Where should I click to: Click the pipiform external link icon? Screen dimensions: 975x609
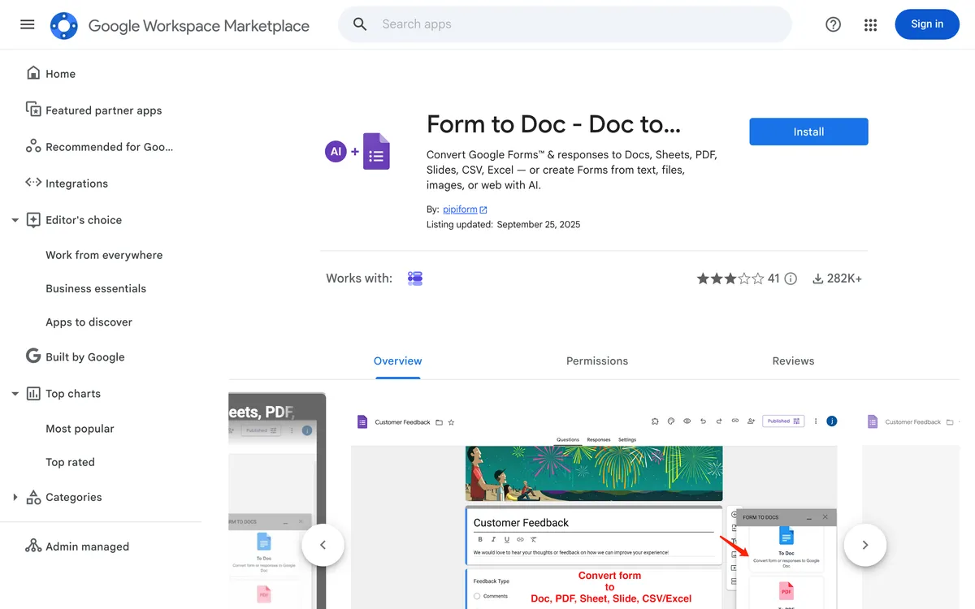(483, 209)
